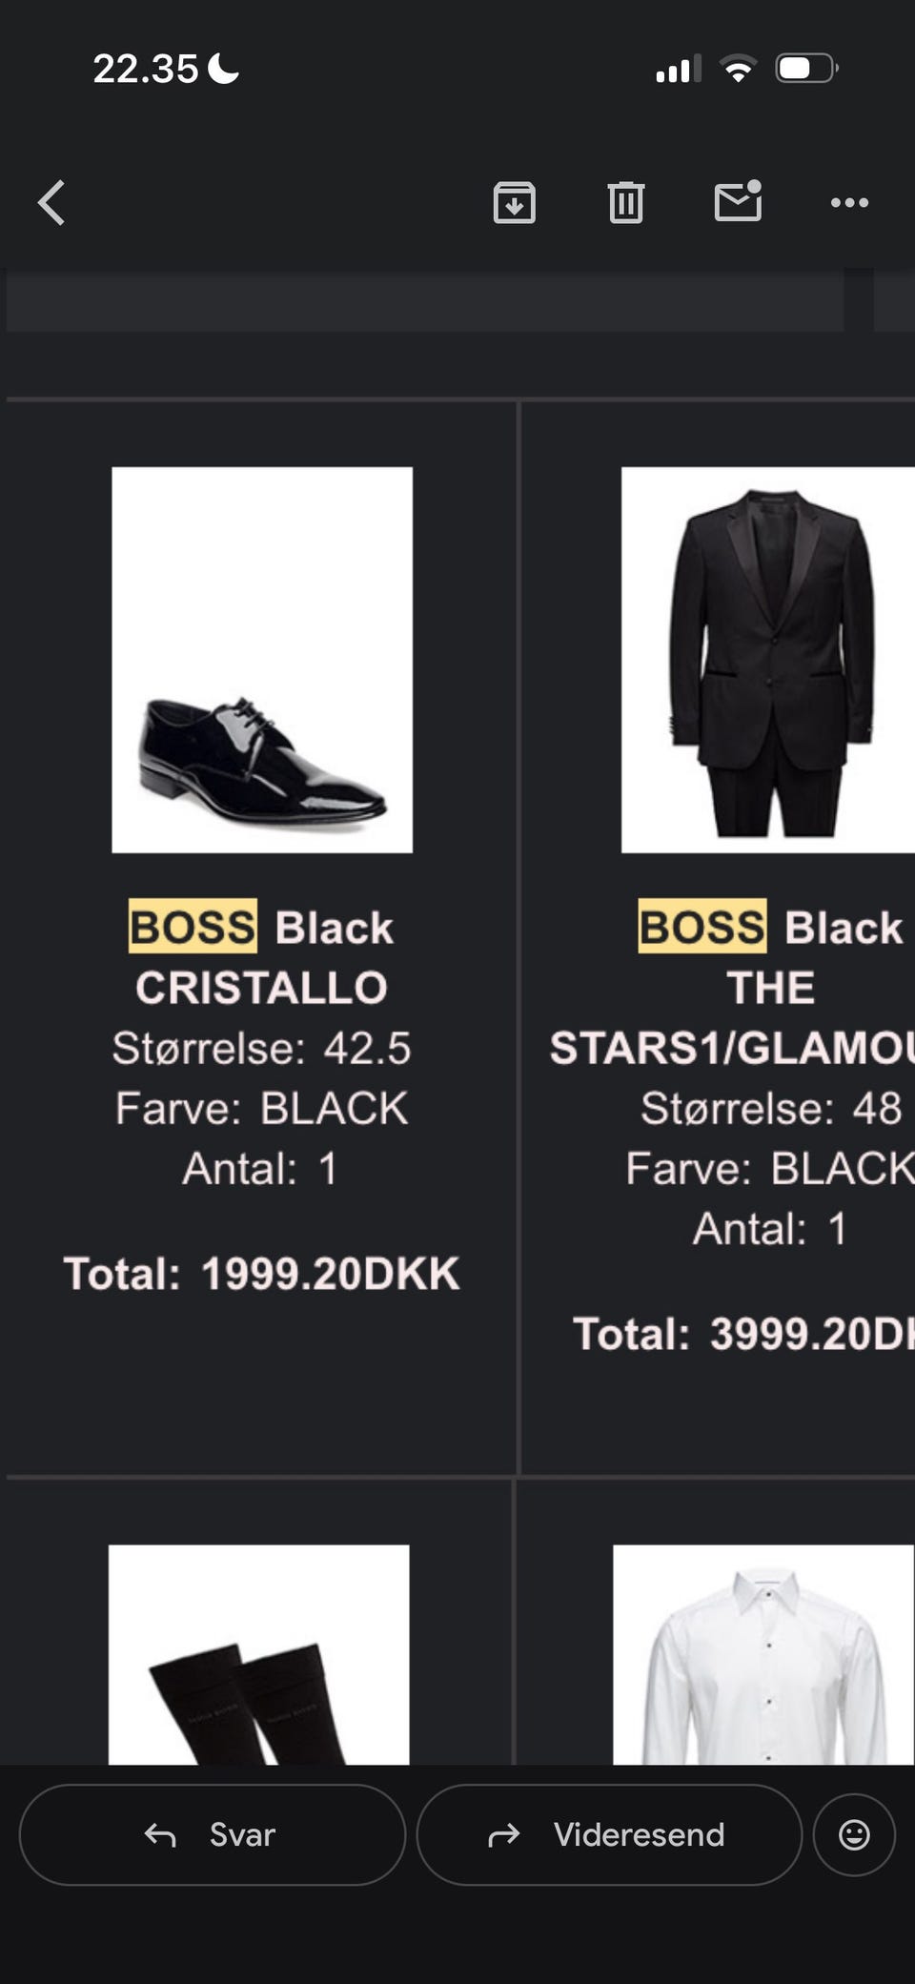915x1984 pixels.
Task: Tap the Svar reply button
Action: [212, 1834]
